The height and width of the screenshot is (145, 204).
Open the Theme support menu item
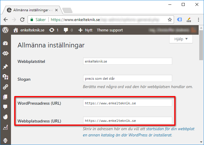pos(110,30)
